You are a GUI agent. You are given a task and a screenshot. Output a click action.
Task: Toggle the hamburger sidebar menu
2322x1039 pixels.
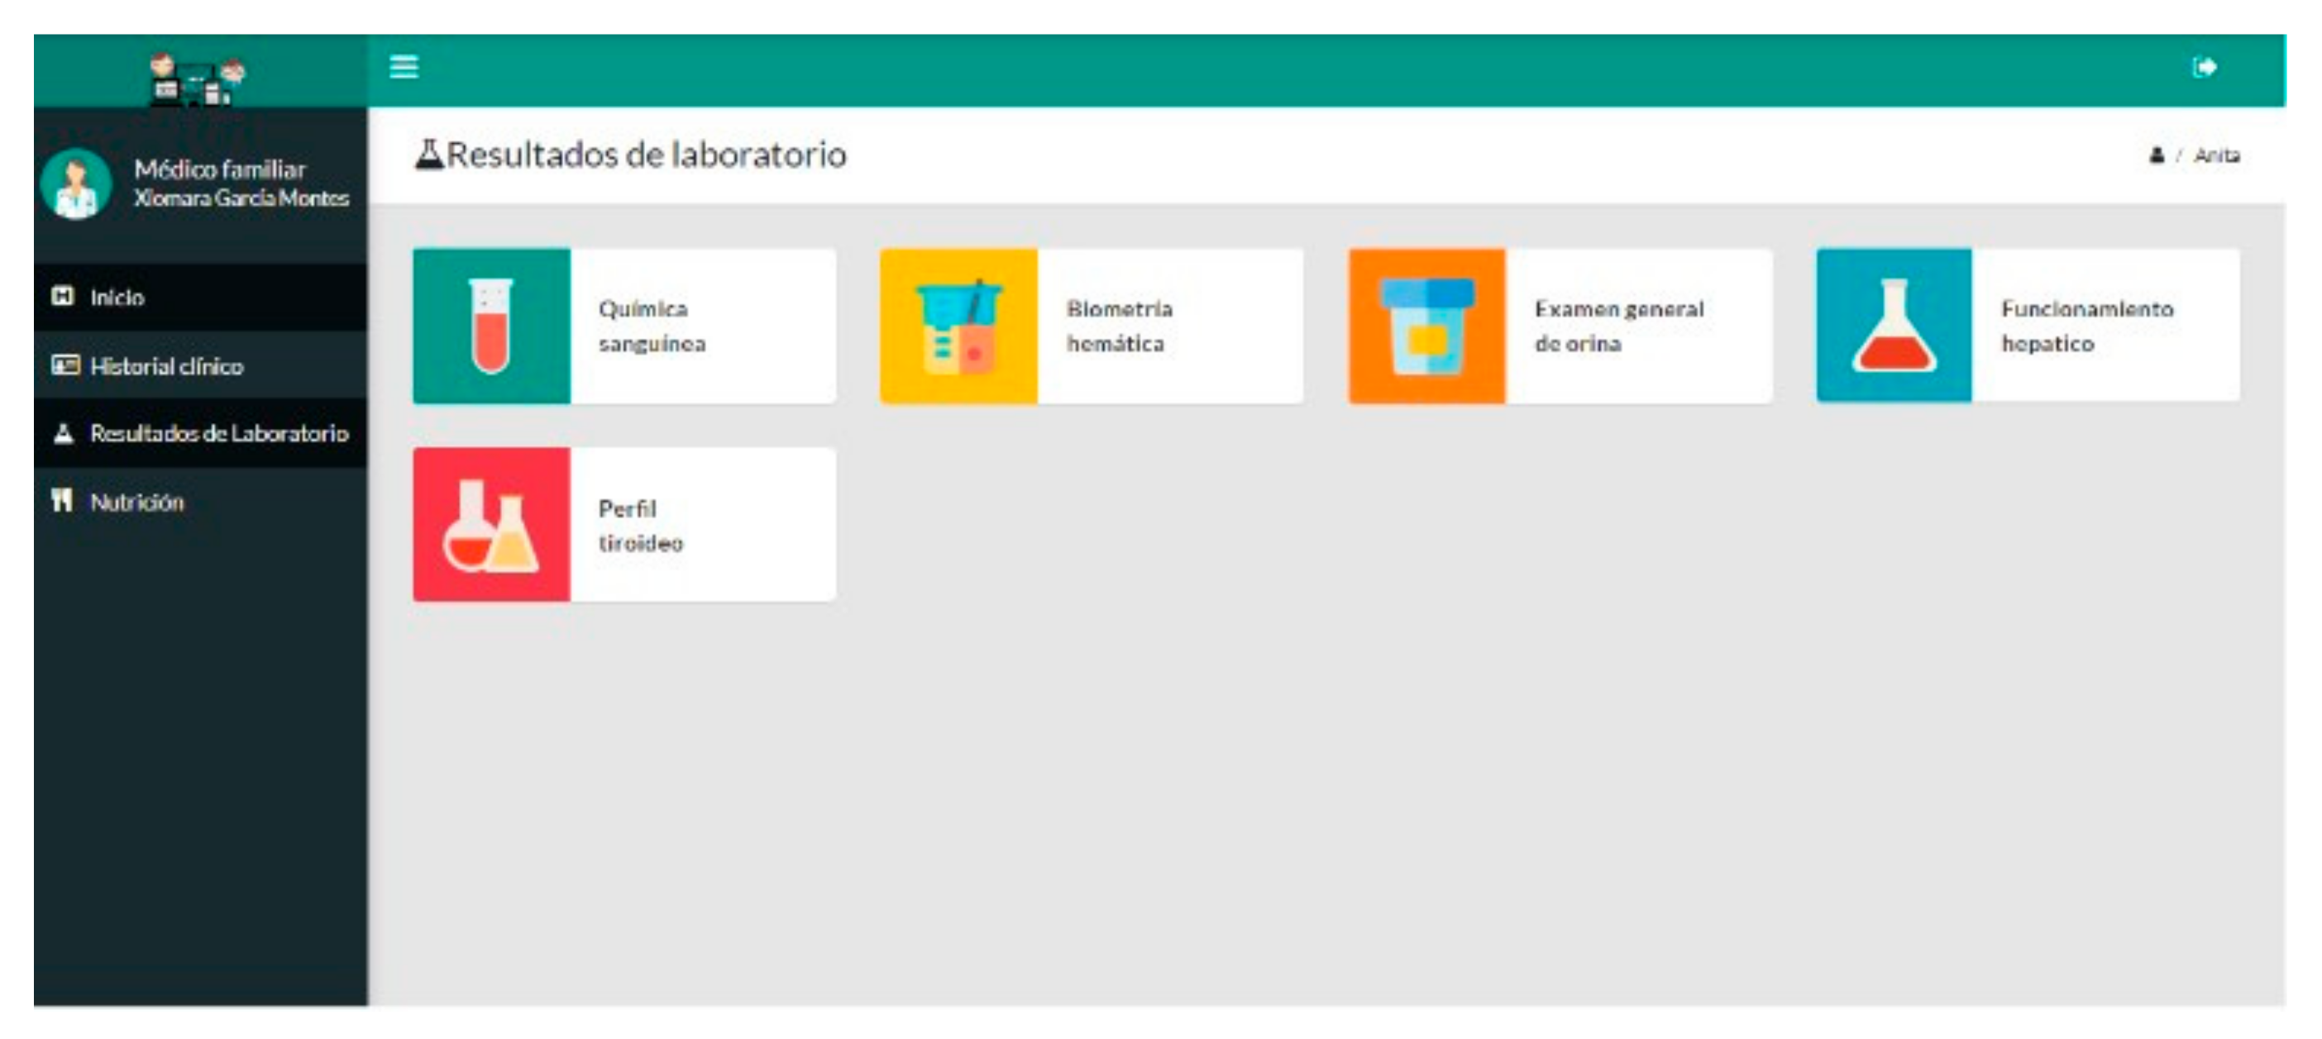coord(403,67)
